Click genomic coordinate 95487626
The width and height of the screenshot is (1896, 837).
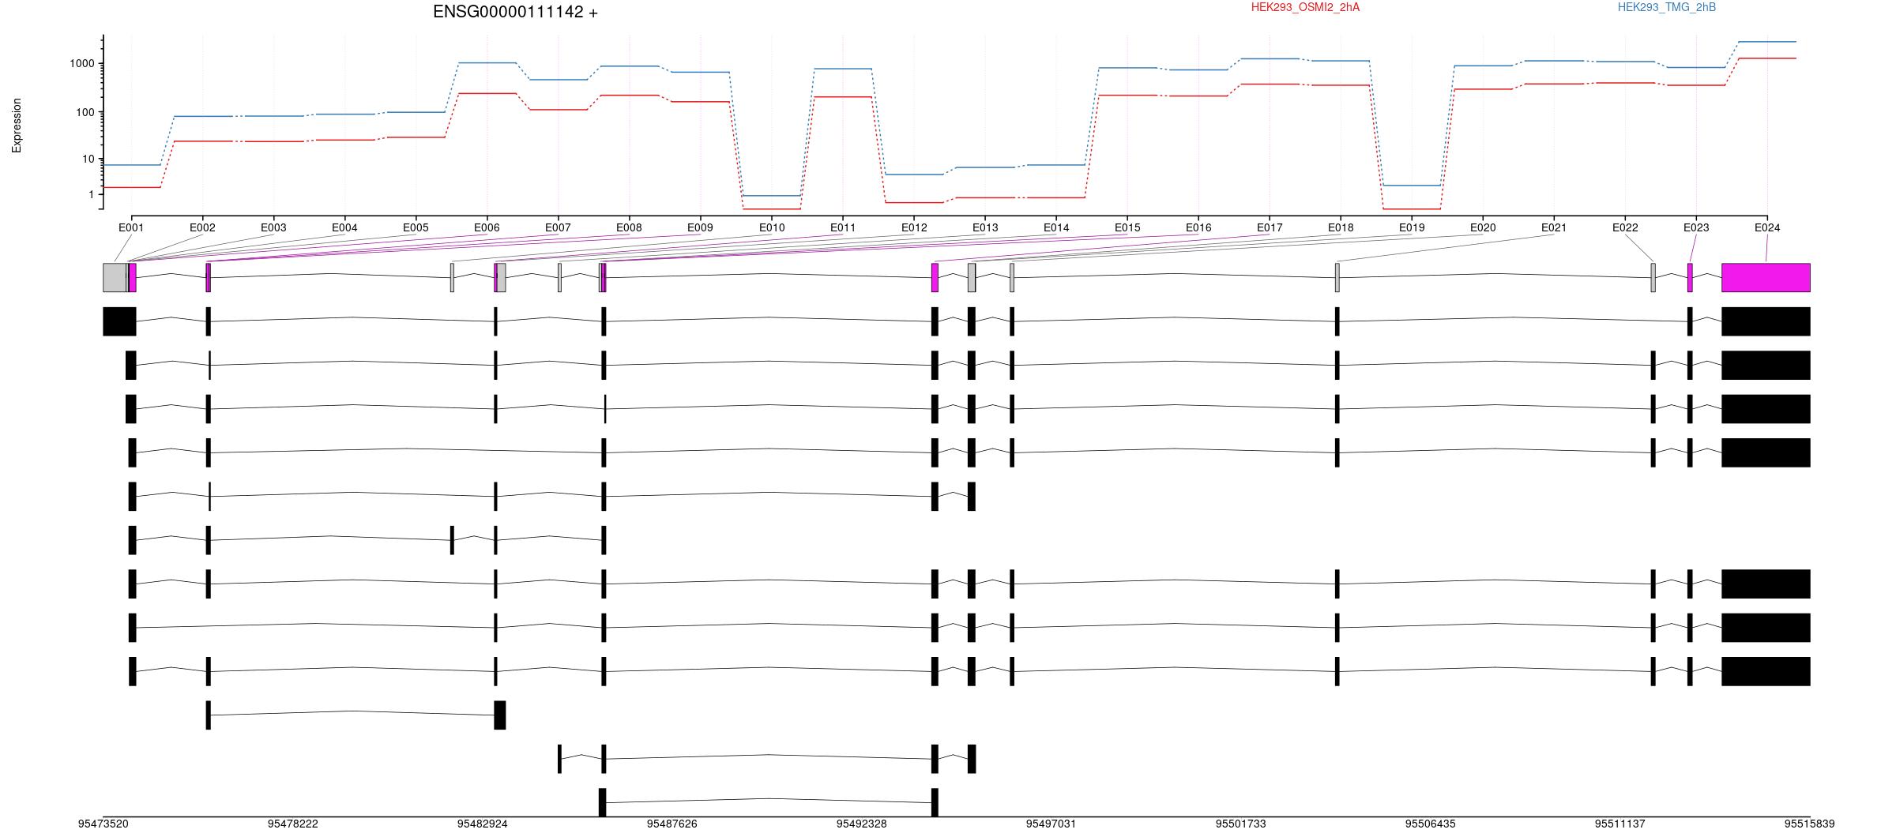(x=672, y=824)
